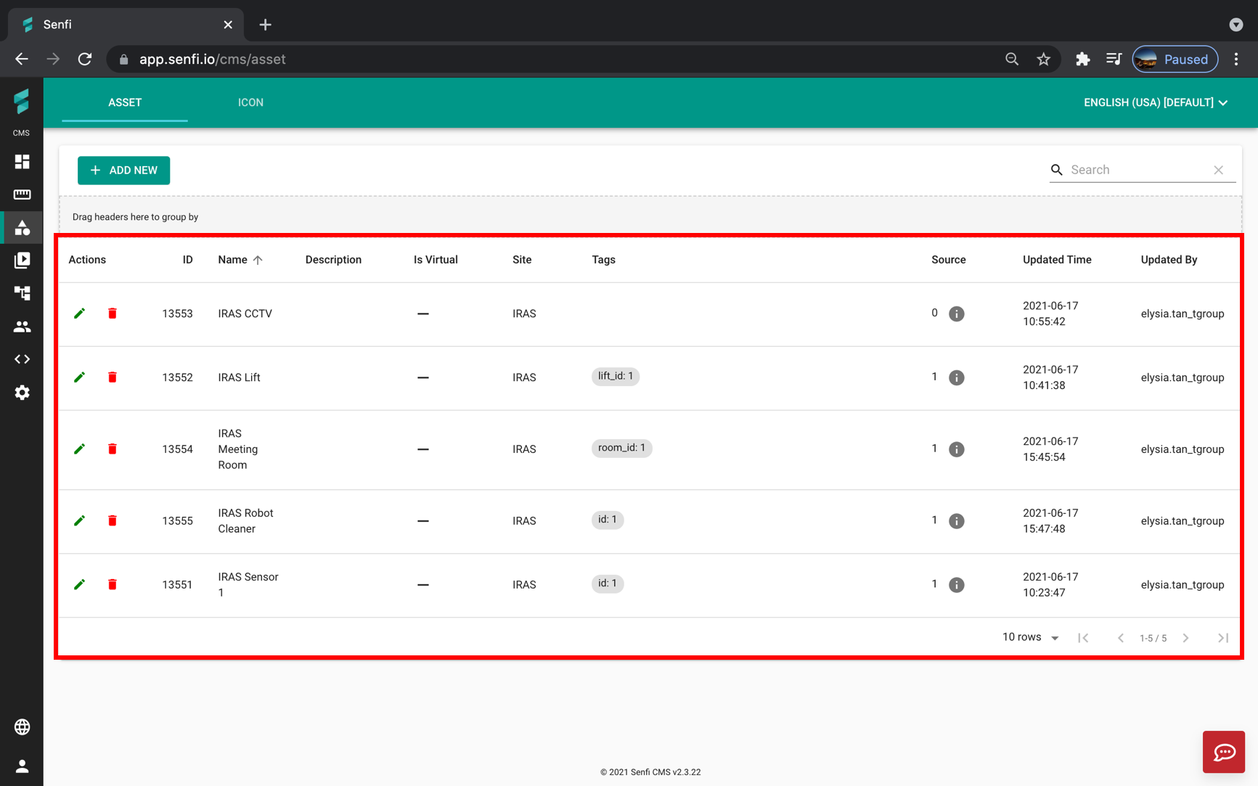Open the hierarchy tree icon in sidebar

point(22,293)
